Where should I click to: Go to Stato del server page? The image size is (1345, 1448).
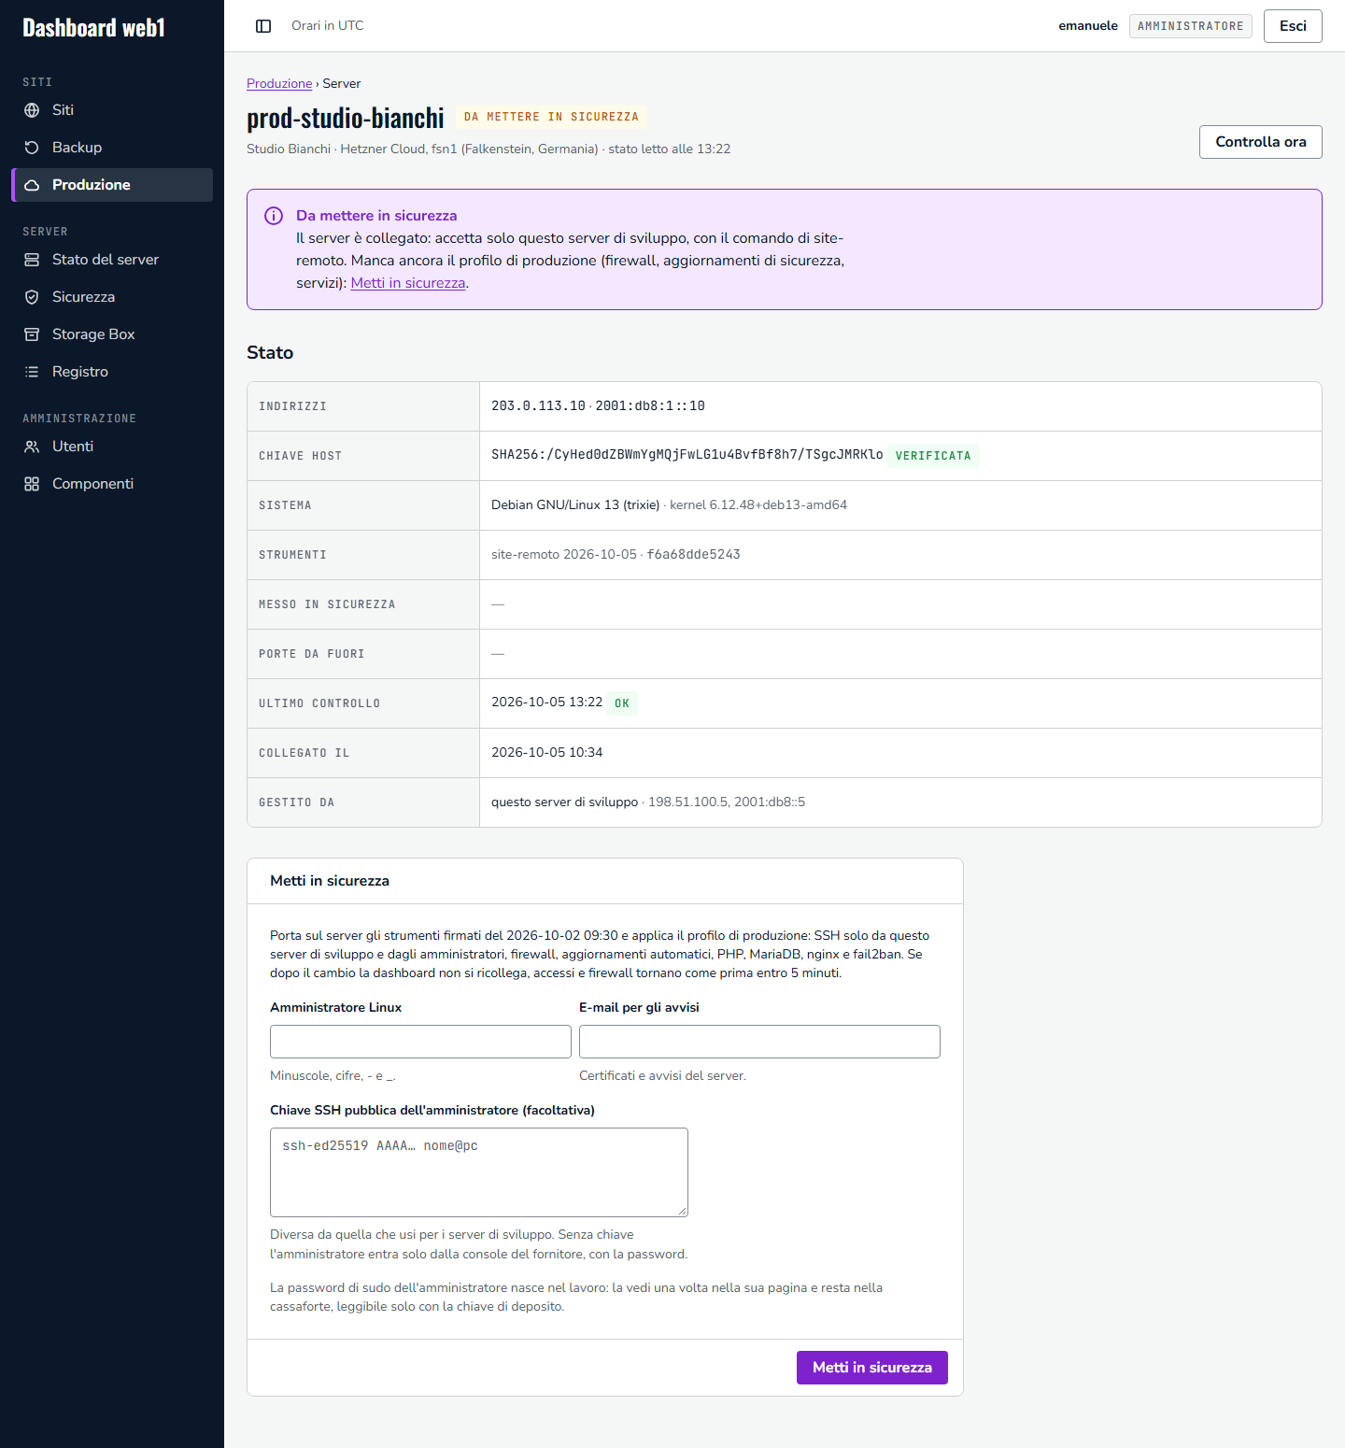(112, 260)
